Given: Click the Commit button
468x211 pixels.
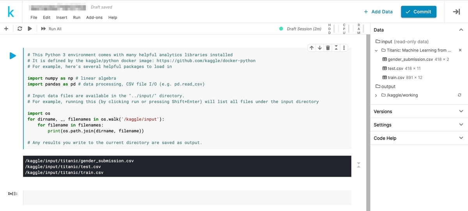Looking at the screenshot, I should [x=418, y=12].
